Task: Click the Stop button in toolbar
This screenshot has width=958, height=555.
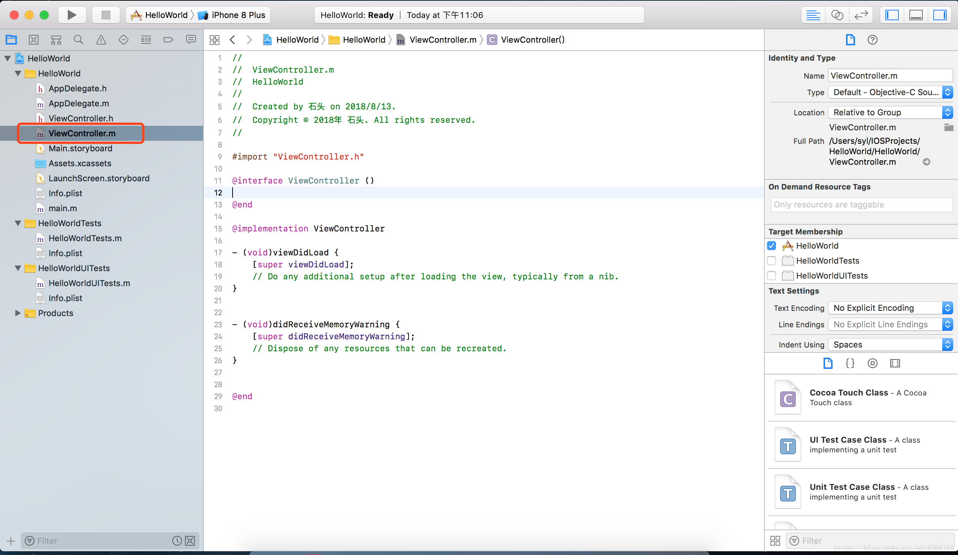Action: [x=106, y=15]
